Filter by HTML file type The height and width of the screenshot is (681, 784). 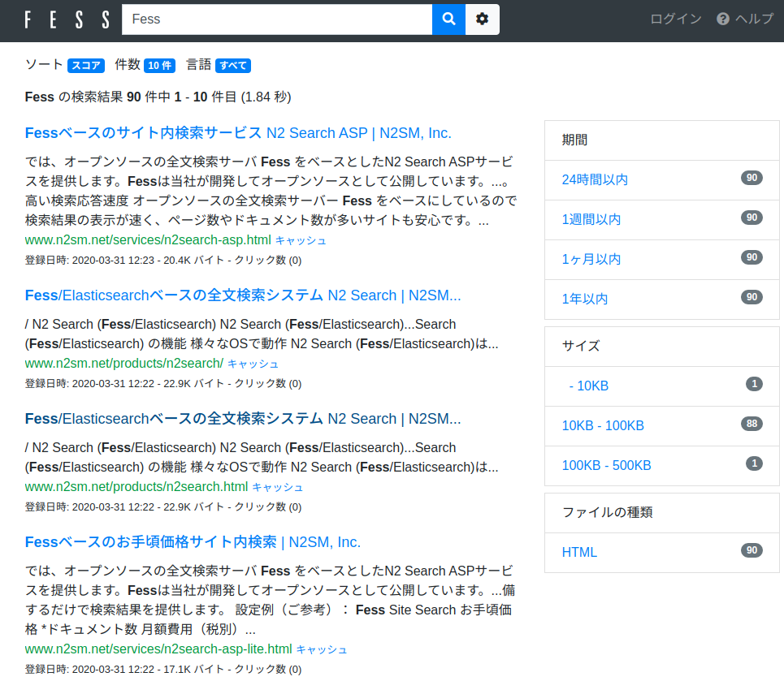pos(579,553)
